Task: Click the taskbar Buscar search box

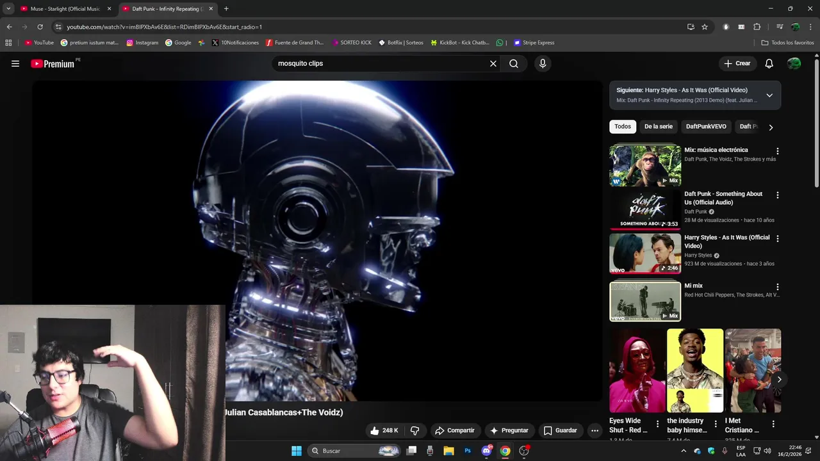Action: 355,451
